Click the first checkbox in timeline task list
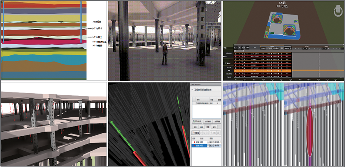Viewport: 345px width, 167px height. tap(235, 53)
